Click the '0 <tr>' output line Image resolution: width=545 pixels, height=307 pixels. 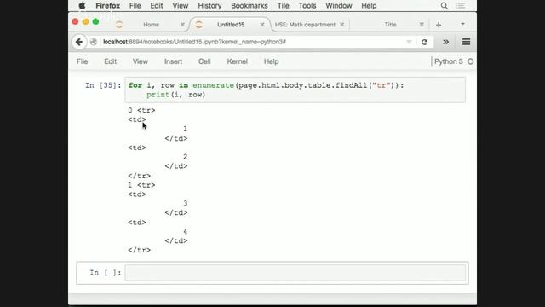pos(141,110)
